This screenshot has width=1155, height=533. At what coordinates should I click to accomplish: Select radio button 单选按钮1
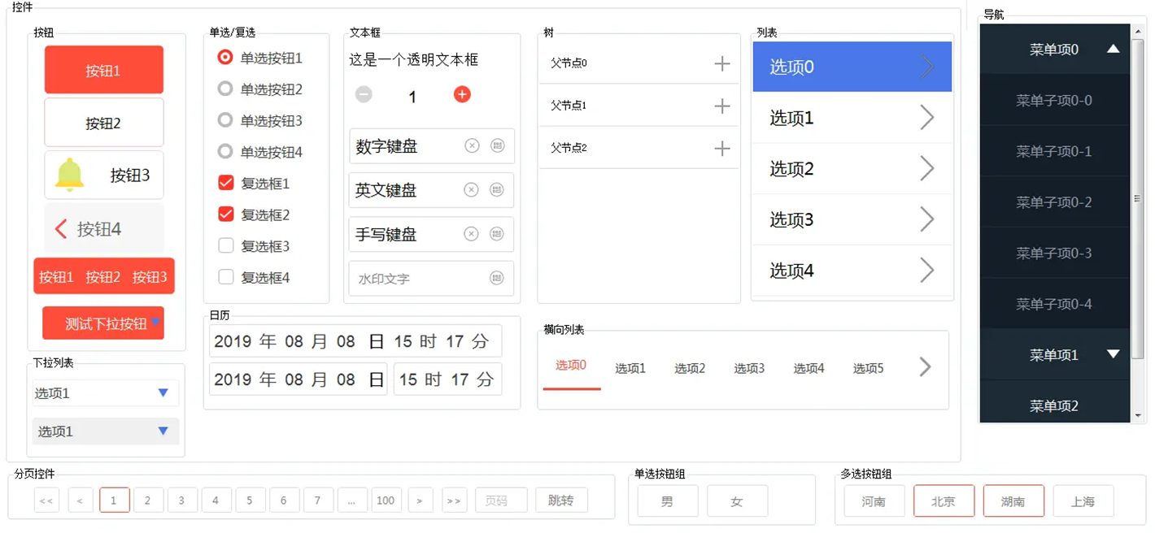point(225,58)
